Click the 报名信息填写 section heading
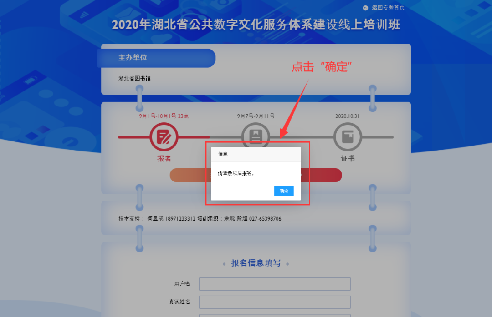Viewport: 492px width, 317px height. (x=256, y=263)
